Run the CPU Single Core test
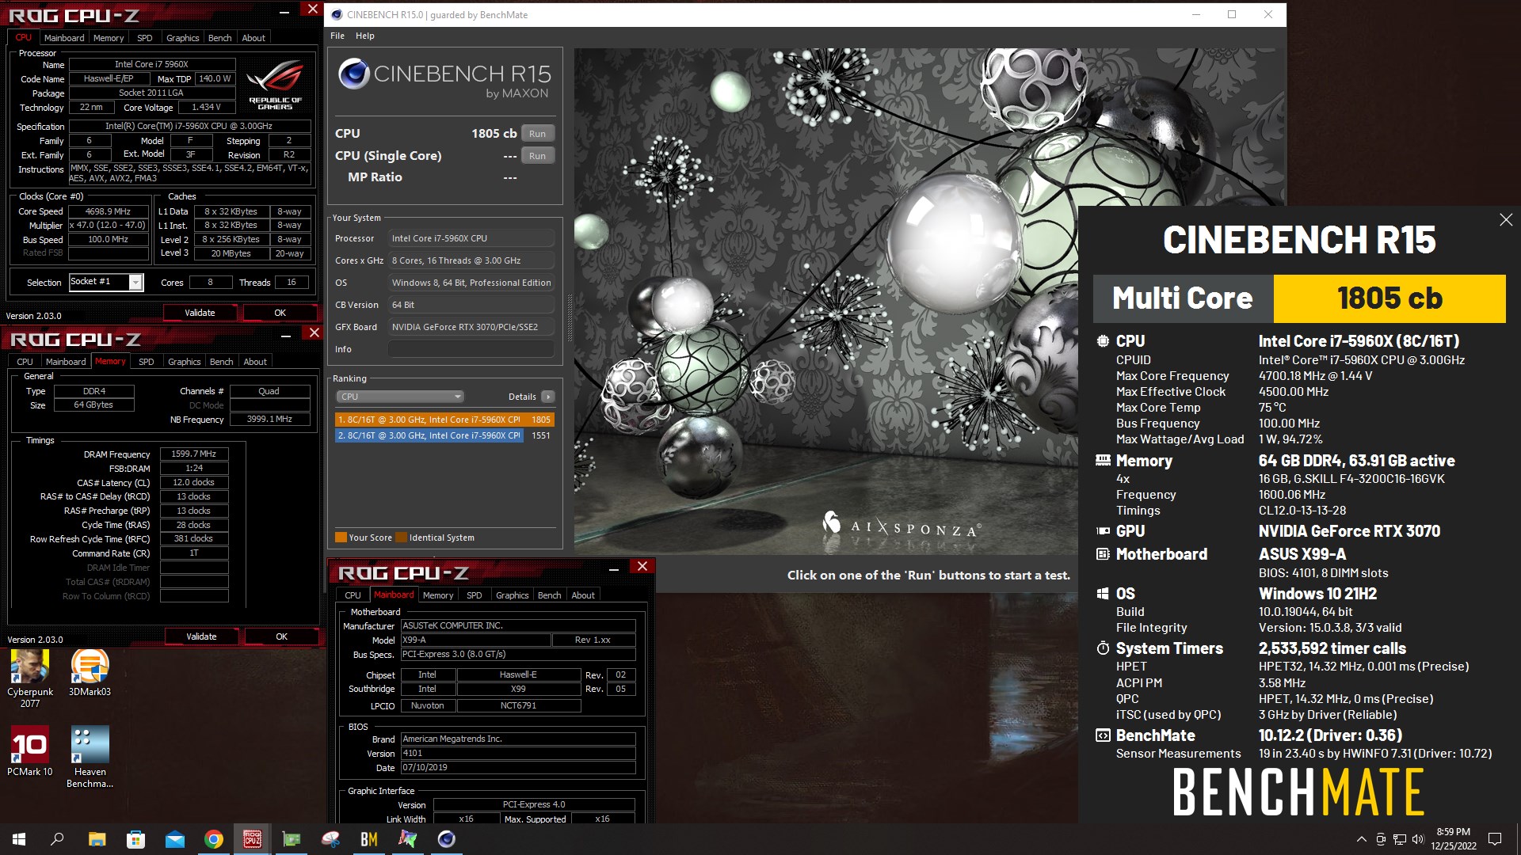 pyautogui.click(x=537, y=156)
